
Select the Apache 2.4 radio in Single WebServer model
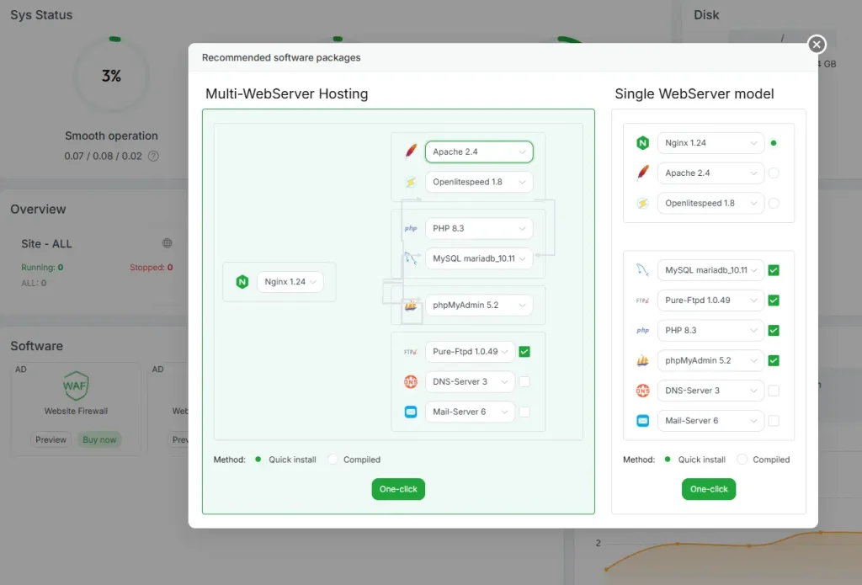tap(774, 173)
